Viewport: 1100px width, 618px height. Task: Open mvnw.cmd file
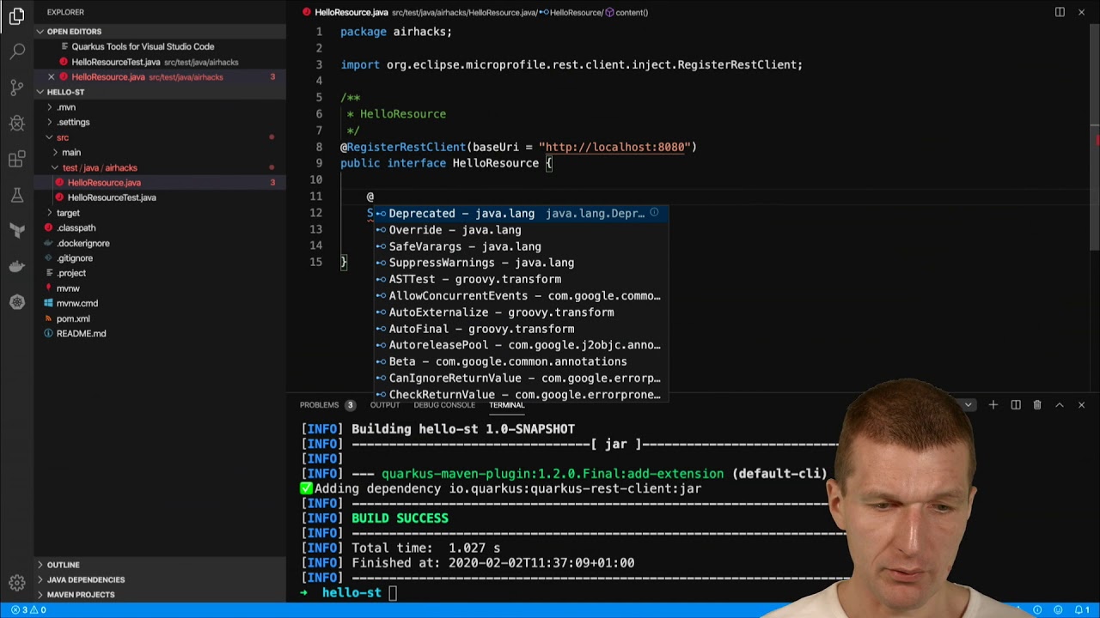[76, 303]
